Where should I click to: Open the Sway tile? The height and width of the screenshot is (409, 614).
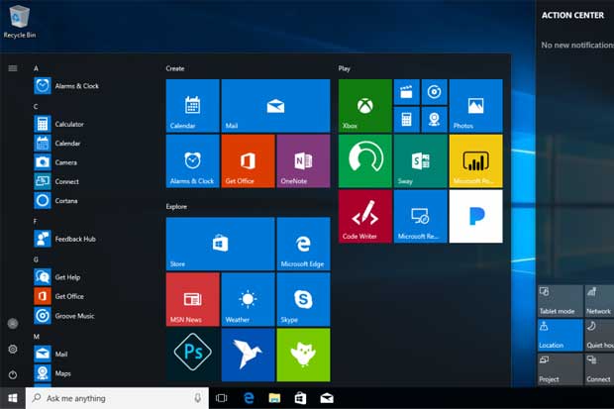point(420,161)
